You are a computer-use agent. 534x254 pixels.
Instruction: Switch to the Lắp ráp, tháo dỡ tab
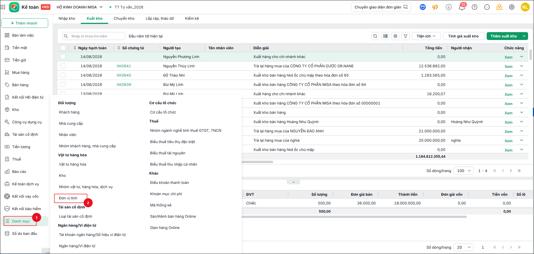pos(160,19)
